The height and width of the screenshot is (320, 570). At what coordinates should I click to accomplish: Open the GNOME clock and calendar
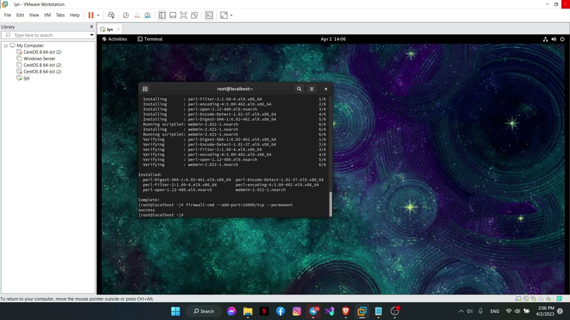333,39
